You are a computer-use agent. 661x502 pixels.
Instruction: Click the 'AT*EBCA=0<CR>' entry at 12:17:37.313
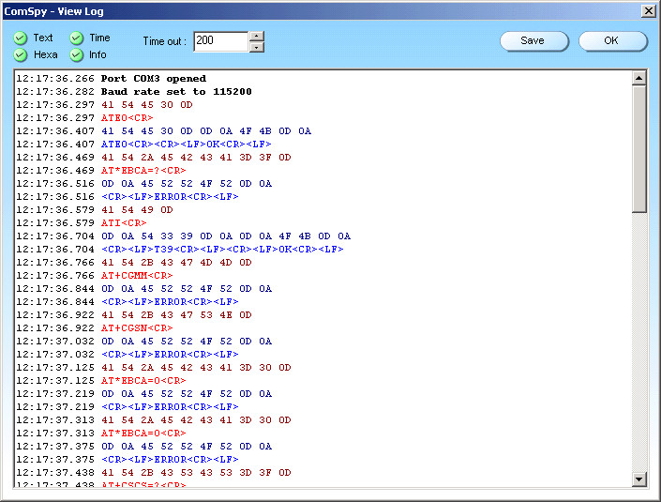(x=143, y=433)
